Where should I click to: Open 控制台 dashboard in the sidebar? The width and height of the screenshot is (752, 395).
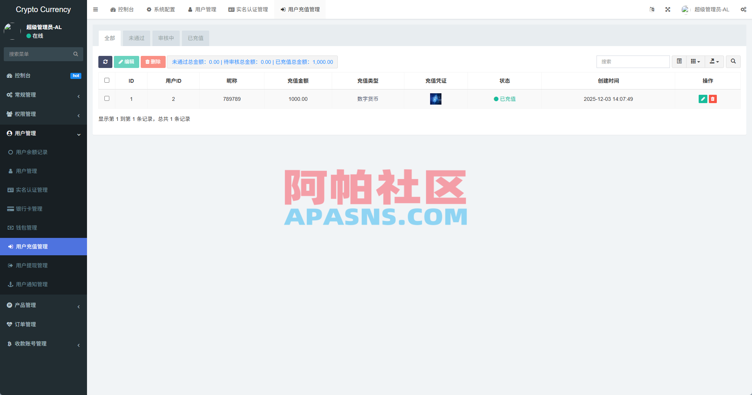coord(44,76)
